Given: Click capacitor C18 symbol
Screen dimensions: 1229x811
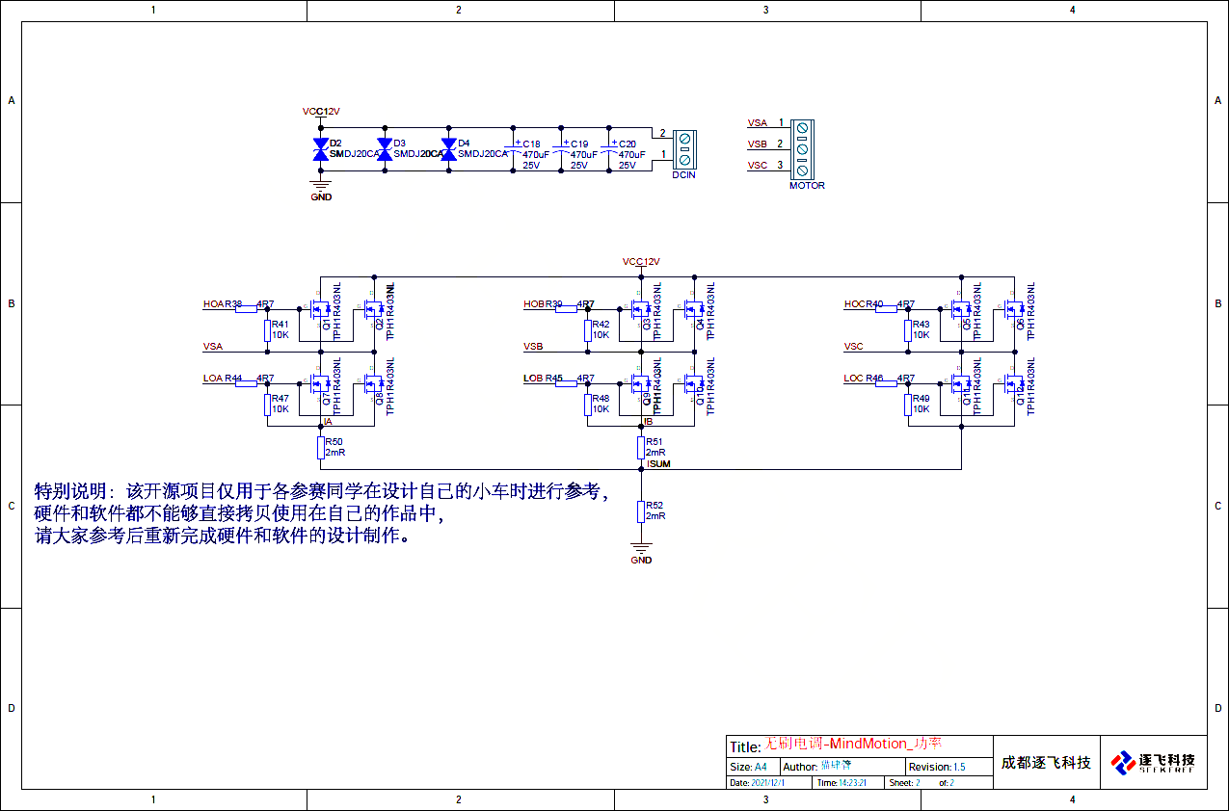Looking at the screenshot, I should [x=513, y=148].
